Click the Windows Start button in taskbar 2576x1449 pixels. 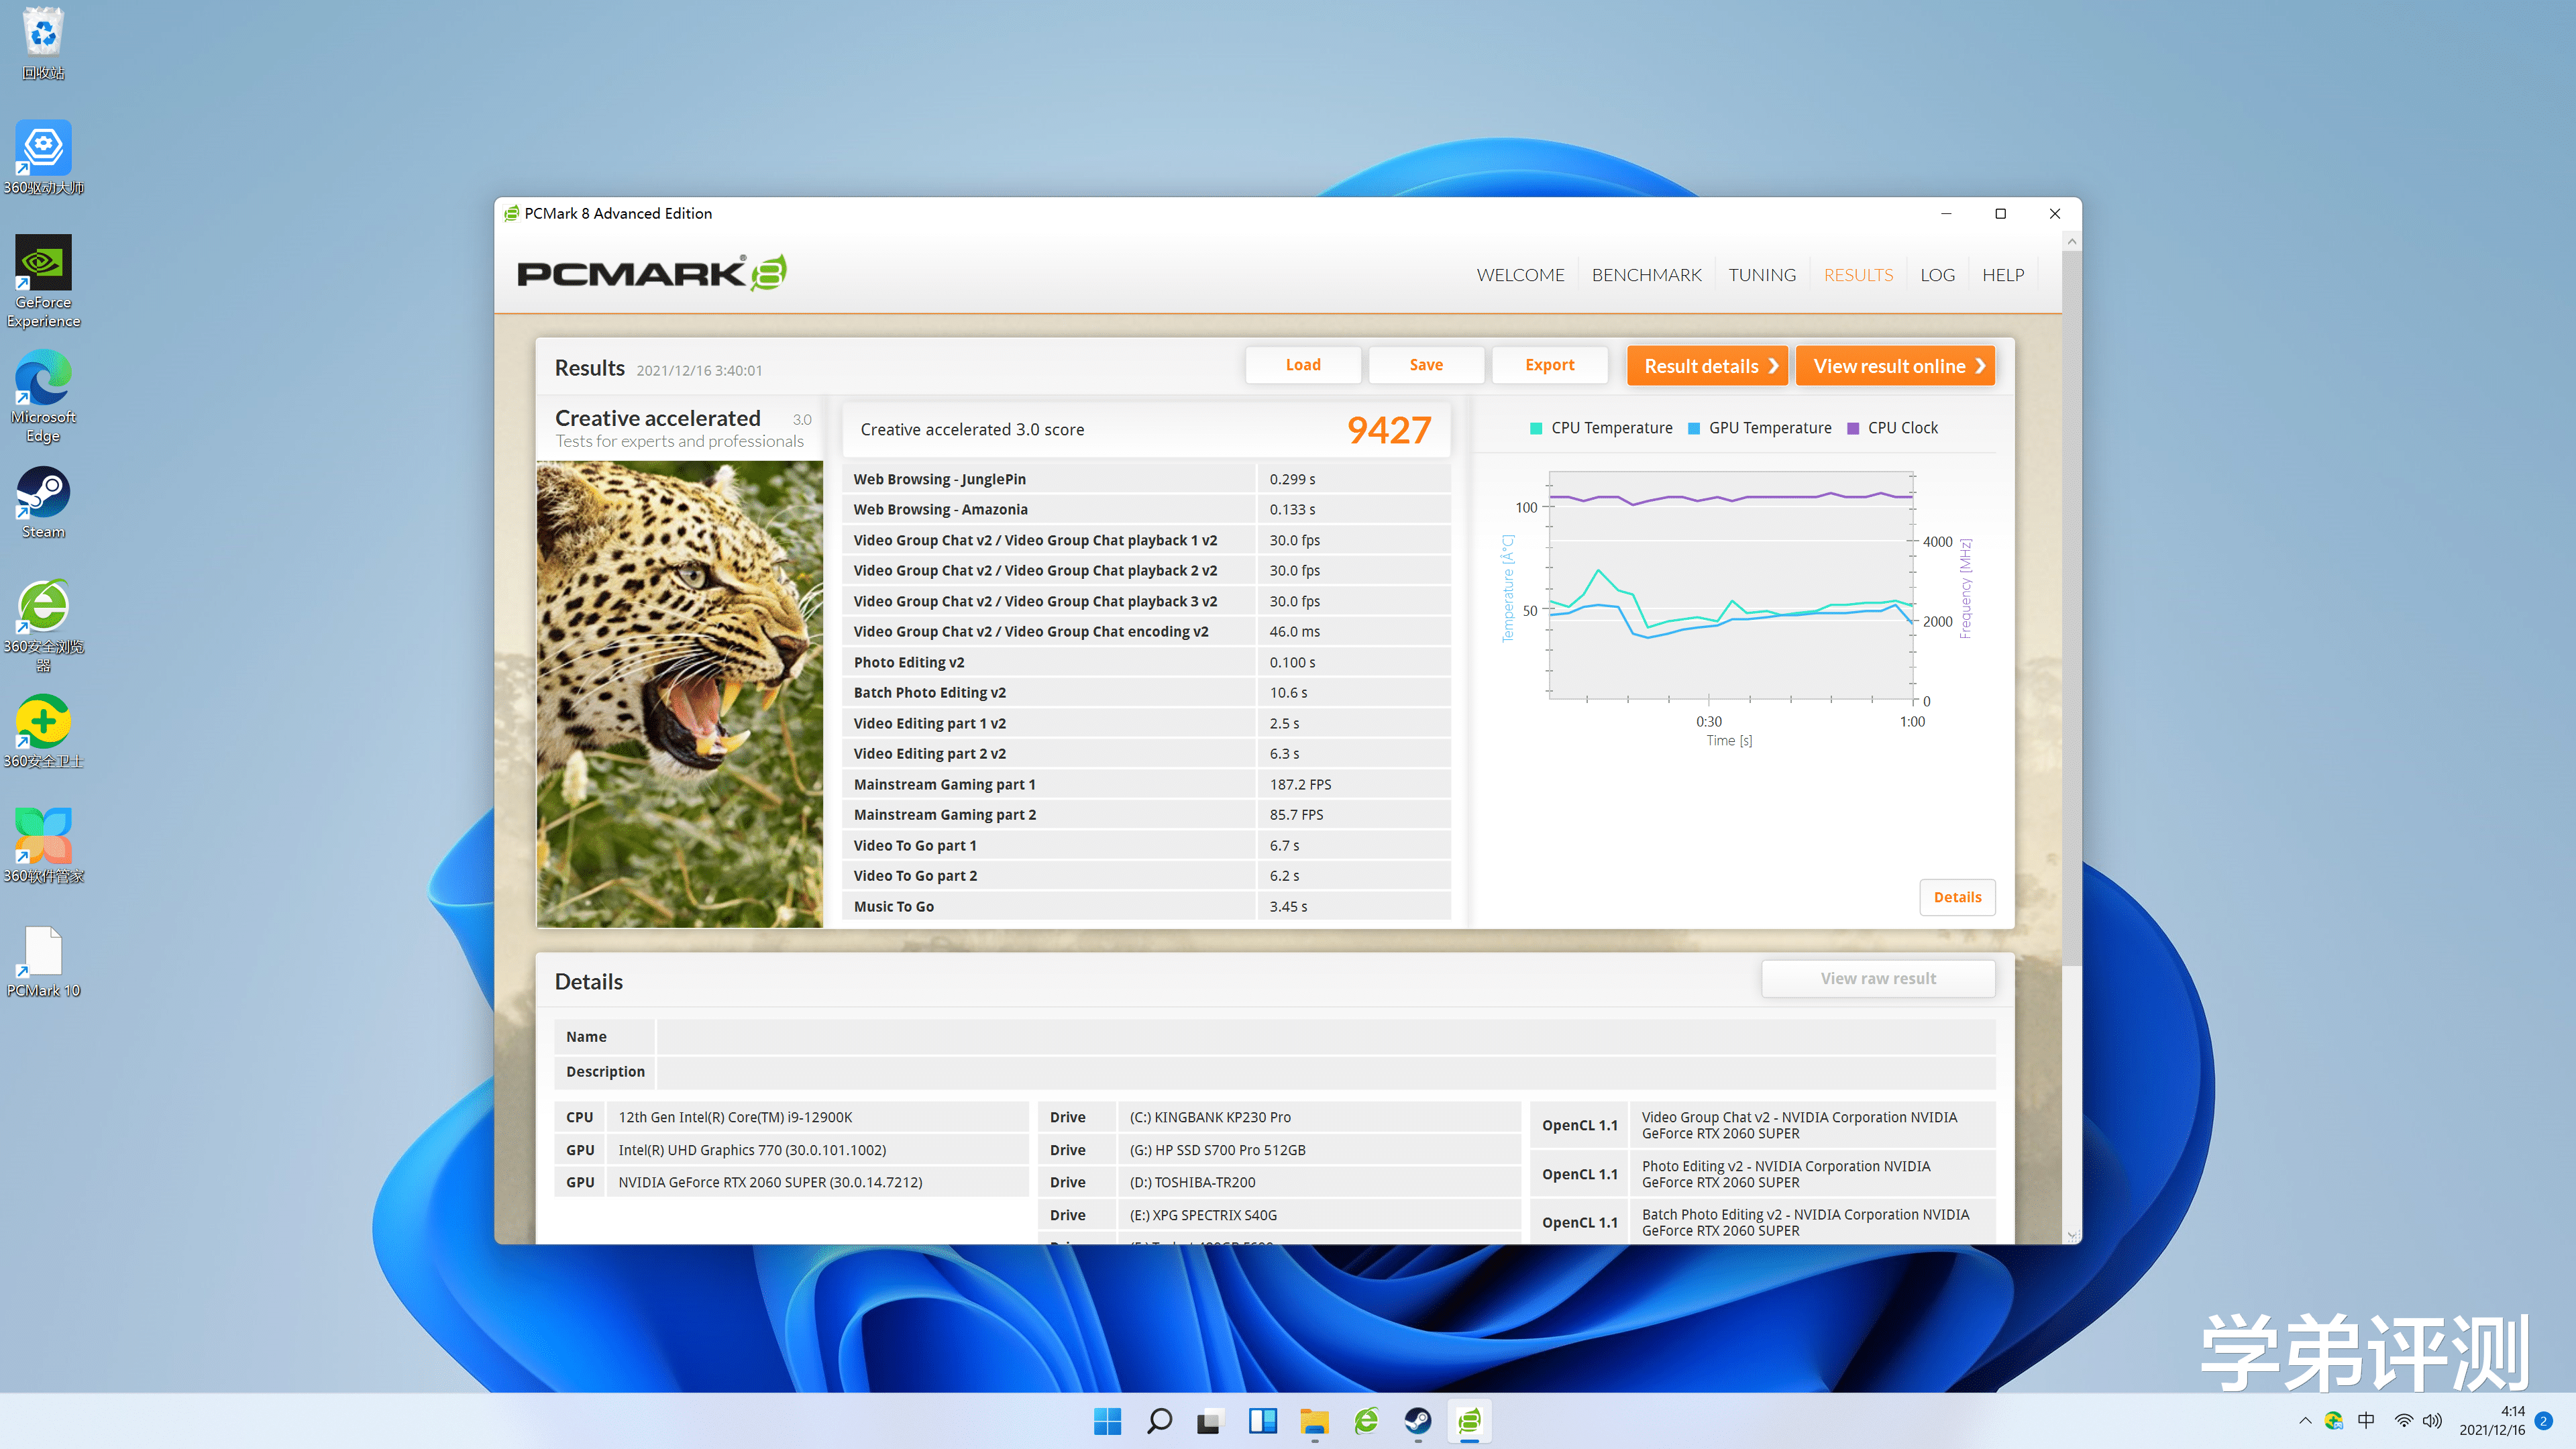[x=1107, y=1421]
